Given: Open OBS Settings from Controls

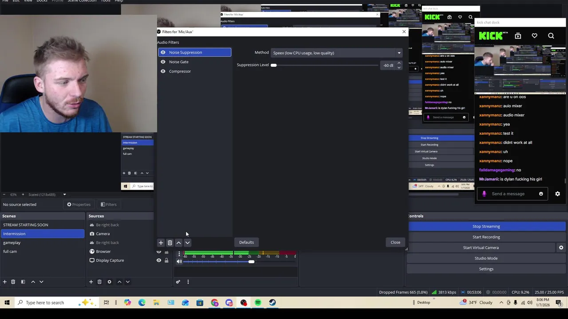Looking at the screenshot, I should (x=486, y=269).
